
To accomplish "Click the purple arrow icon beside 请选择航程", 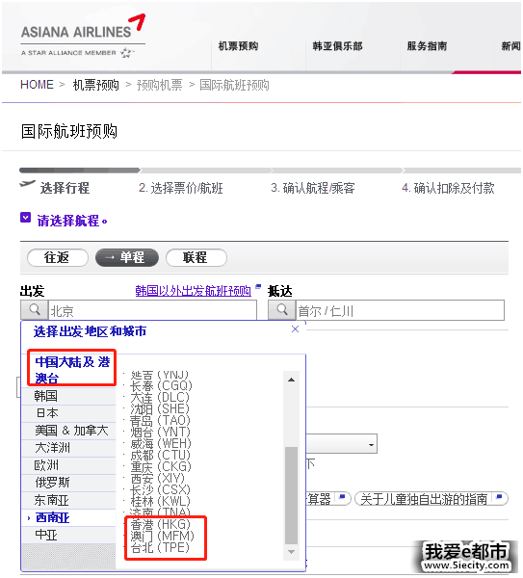I will tap(25, 218).
